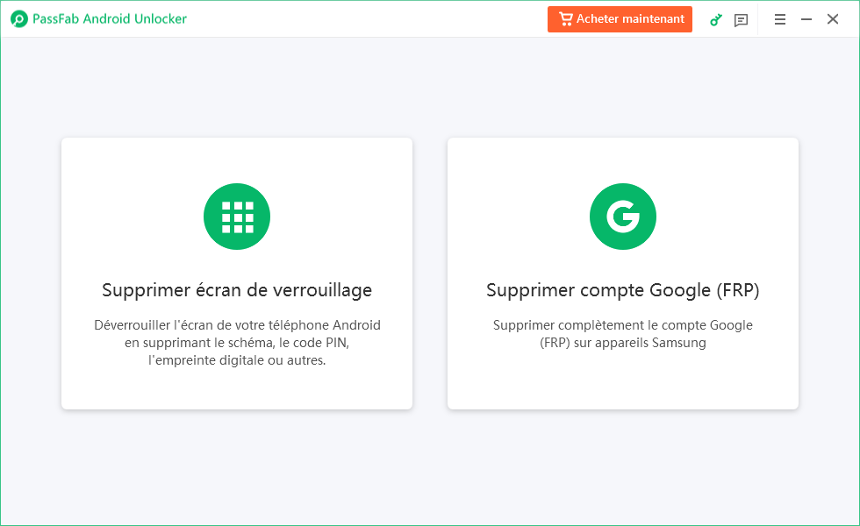860x526 pixels.
Task: Click the Google FRP description text
Action: pyautogui.click(x=622, y=334)
